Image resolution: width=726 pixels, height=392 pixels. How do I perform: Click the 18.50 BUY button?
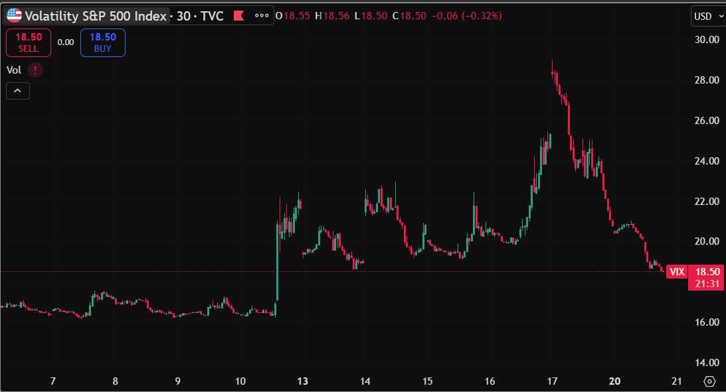(x=103, y=42)
